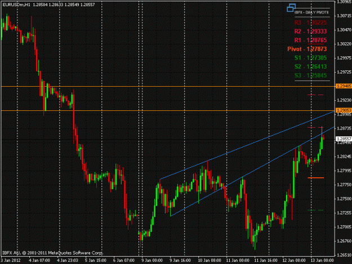Click the orange 1.29053 price tag
352x264 pixels.
pos(344,110)
